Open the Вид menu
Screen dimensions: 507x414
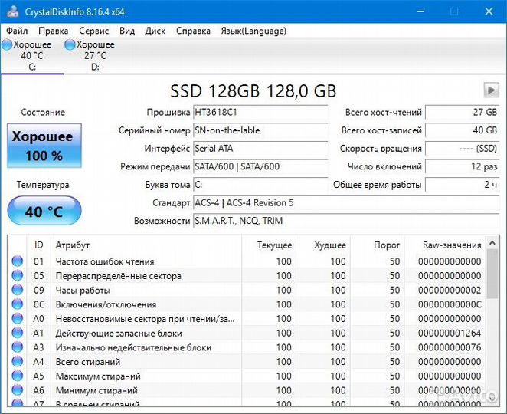[127, 31]
